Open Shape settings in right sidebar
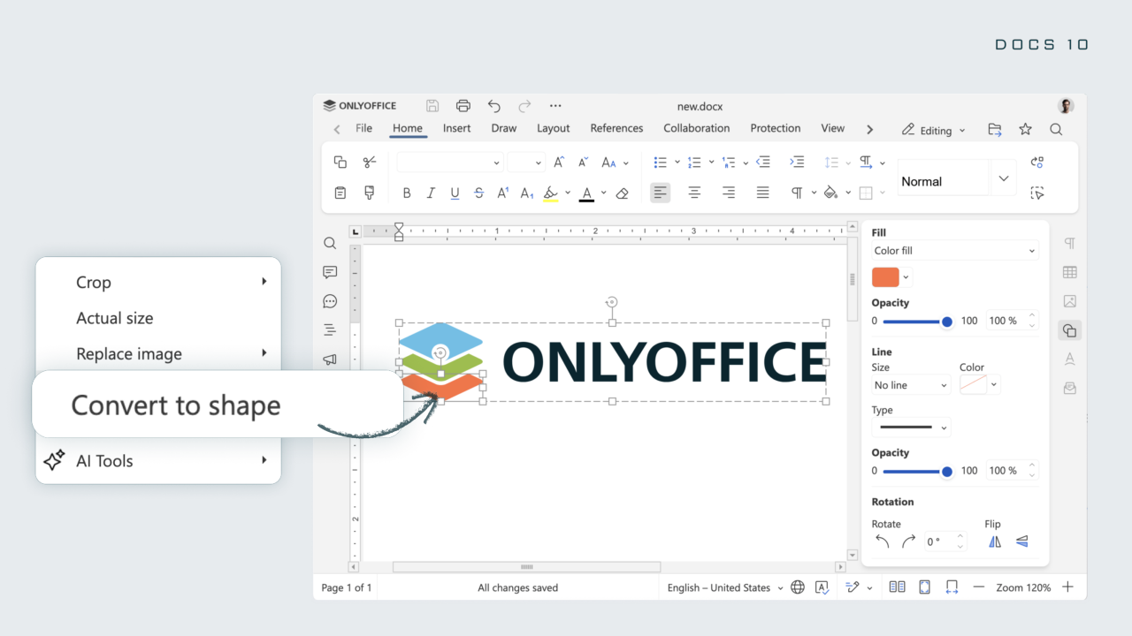Screen dimensions: 1132x636 point(1070,330)
